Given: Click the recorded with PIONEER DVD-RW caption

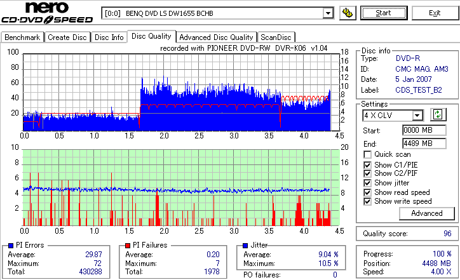Looking at the screenshot, I should (x=243, y=48).
